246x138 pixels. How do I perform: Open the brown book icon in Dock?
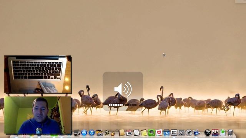coord(121,133)
